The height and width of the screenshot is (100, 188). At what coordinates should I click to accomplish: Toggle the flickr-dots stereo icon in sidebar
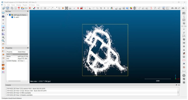[3, 72]
